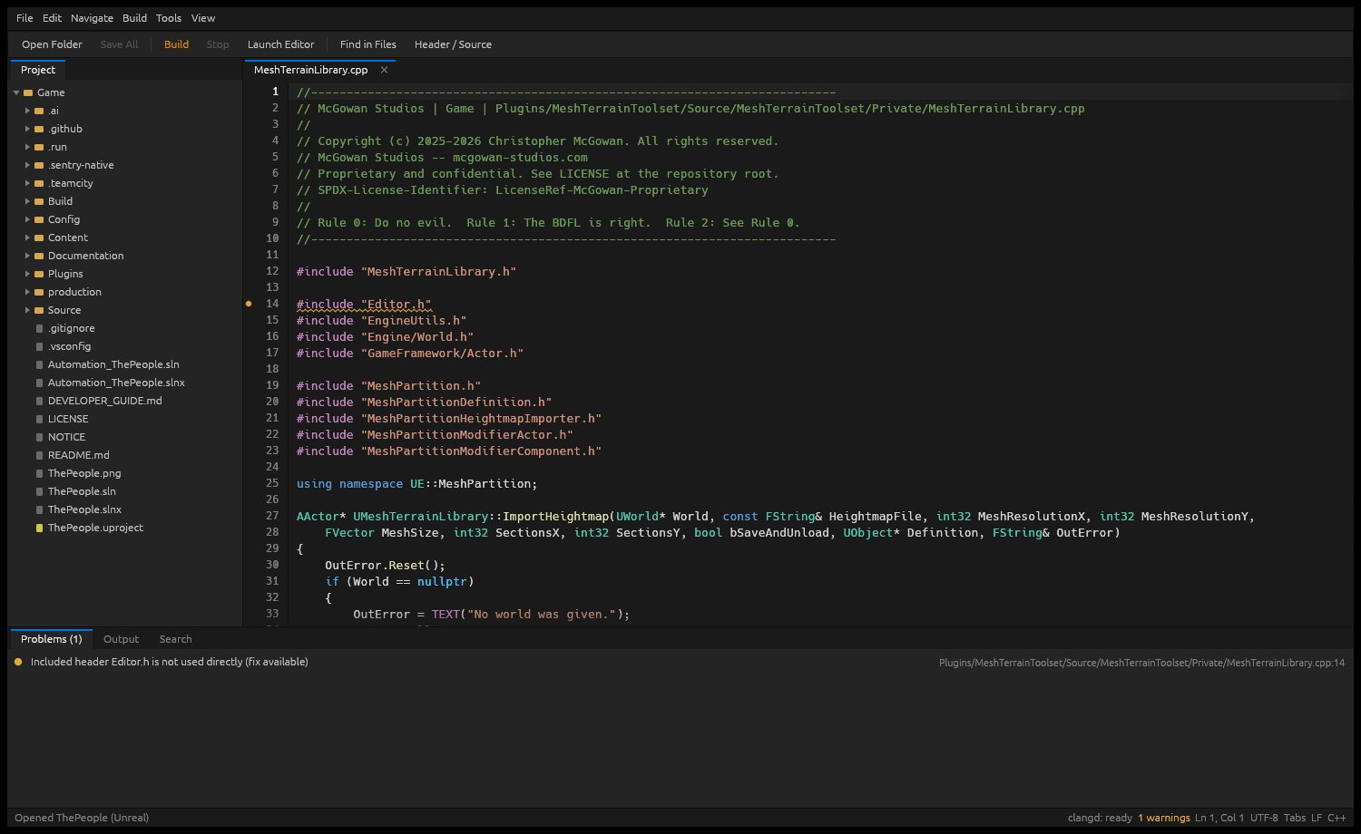Click the UTF-8 encoding in status bar
1361x834 pixels.
coord(1264,818)
